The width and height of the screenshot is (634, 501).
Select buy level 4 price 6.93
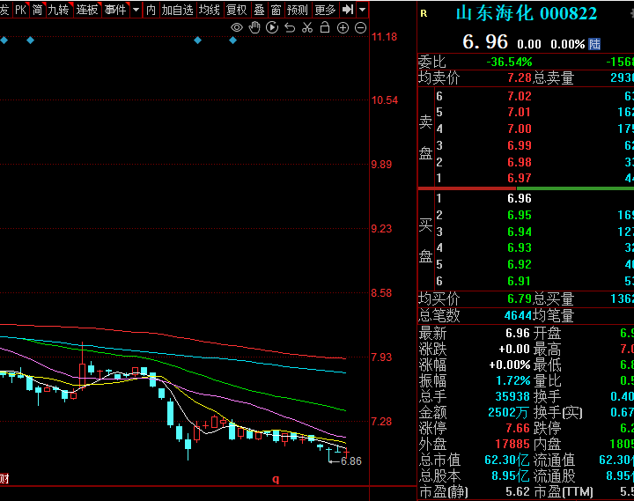click(x=520, y=248)
